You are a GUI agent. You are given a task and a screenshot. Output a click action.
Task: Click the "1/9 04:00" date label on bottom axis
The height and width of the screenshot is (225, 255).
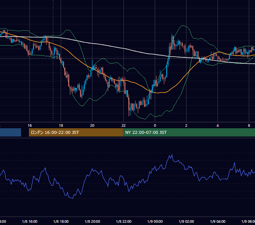[x=218, y=221]
